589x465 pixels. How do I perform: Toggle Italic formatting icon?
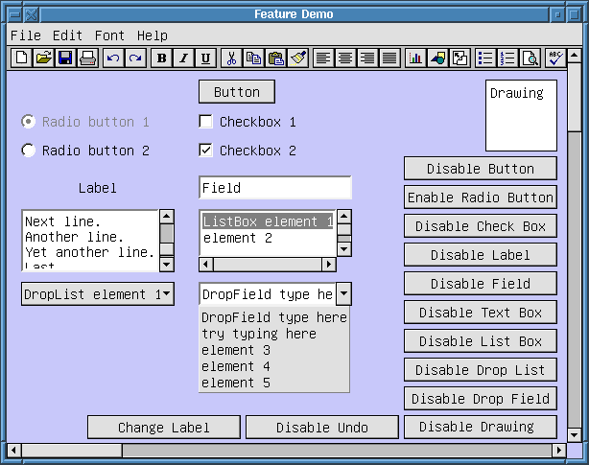pyautogui.click(x=183, y=58)
